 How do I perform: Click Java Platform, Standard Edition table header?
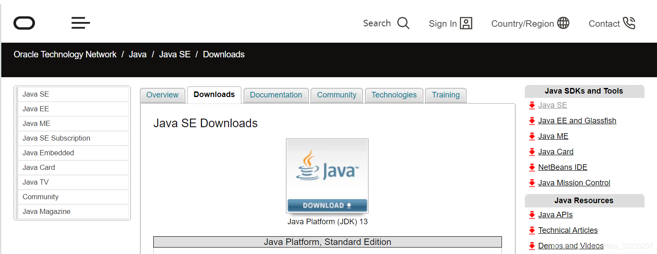327,242
